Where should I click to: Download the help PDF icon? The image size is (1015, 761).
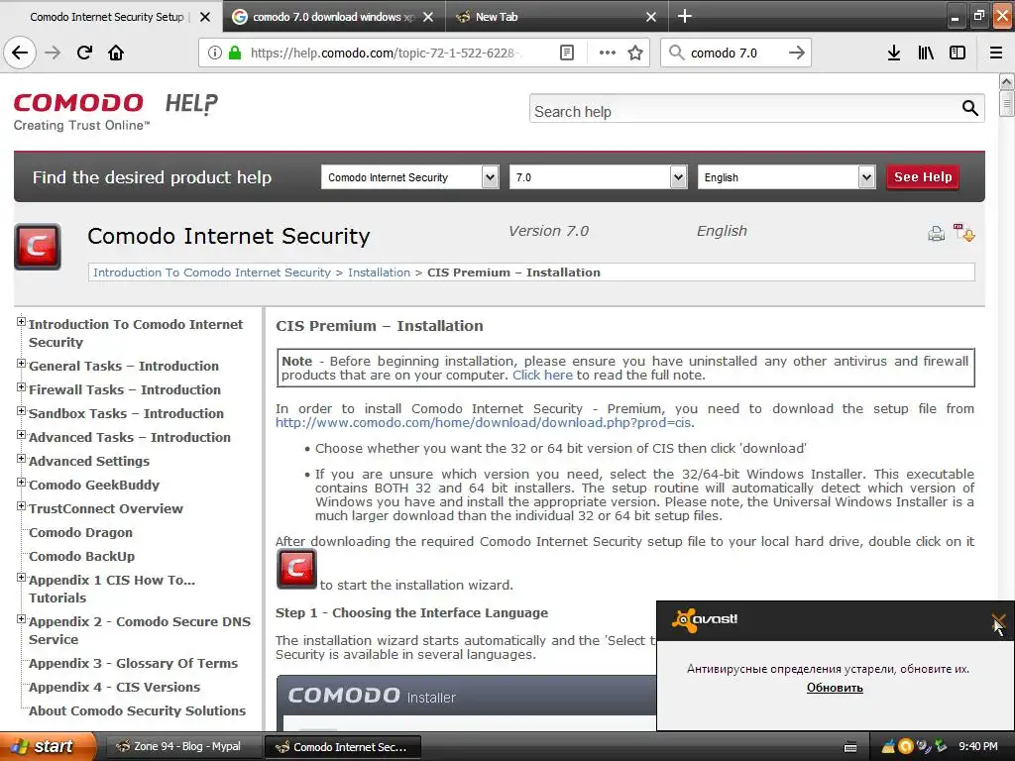coord(963,233)
